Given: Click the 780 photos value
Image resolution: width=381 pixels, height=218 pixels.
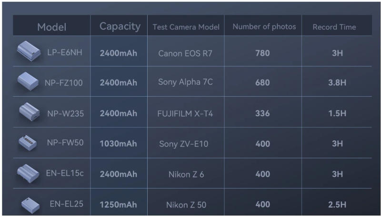Looking at the screenshot, I should click(262, 53).
